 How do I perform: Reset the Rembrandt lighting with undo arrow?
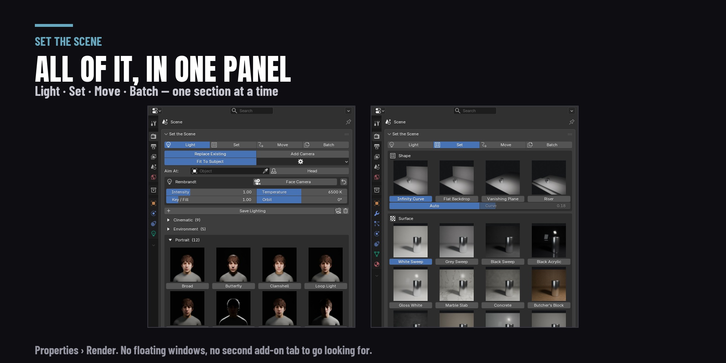coord(344,182)
